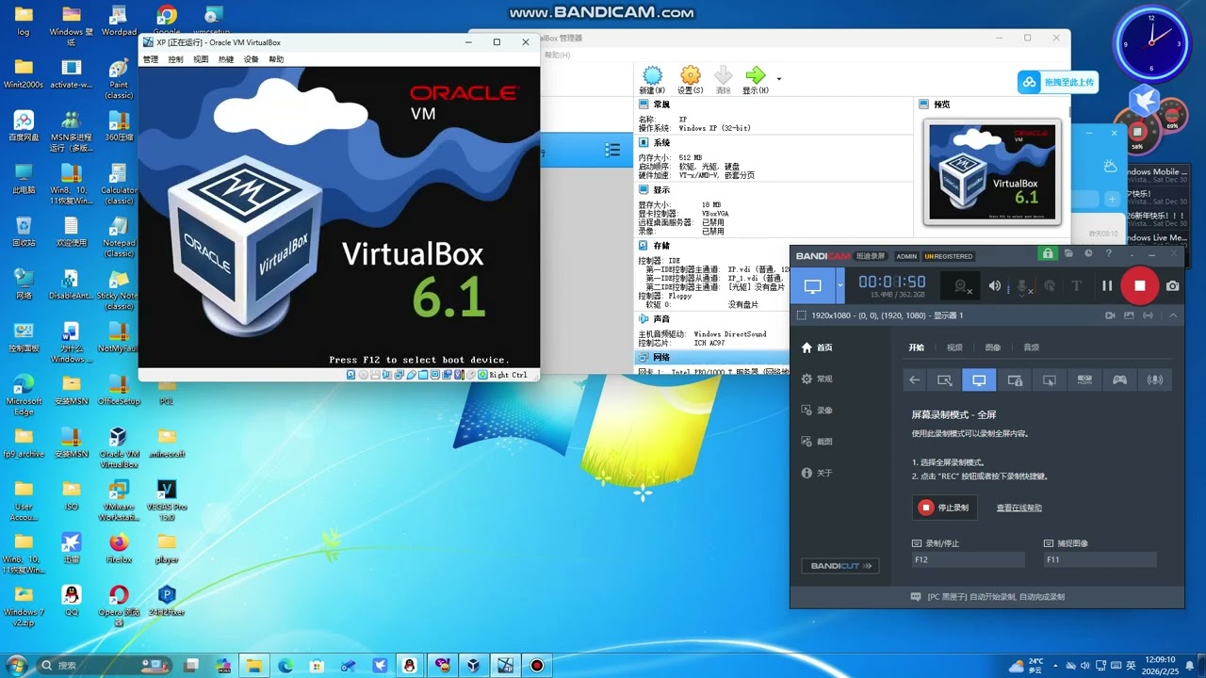Viewport: 1206px width, 678px height.
Task: Open Bandicam help question mark
Action: tap(1109, 253)
